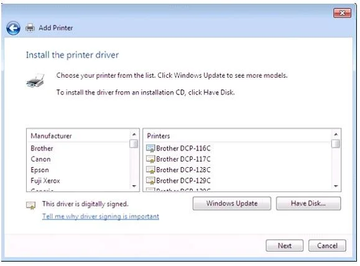
Task: Cancel the printer installation
Action: pyautogui.click(x=327, y=245)
